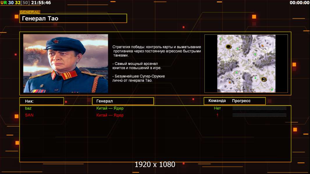Select General Tao portrait image
The height and width of the screenshot is (174, 310).
[x=66, y=64]
